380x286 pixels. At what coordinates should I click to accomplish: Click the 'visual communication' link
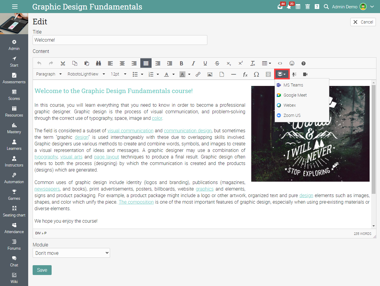click(x=130, y=131)
